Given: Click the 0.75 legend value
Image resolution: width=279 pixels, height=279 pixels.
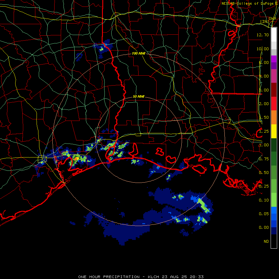Looking at the screenshot, I should coord(264,159).
